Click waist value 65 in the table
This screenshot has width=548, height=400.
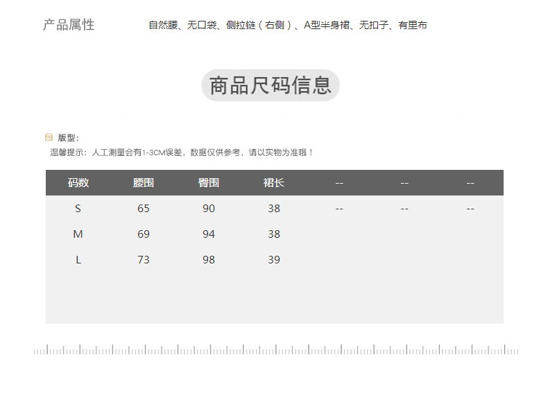[144, 209]
